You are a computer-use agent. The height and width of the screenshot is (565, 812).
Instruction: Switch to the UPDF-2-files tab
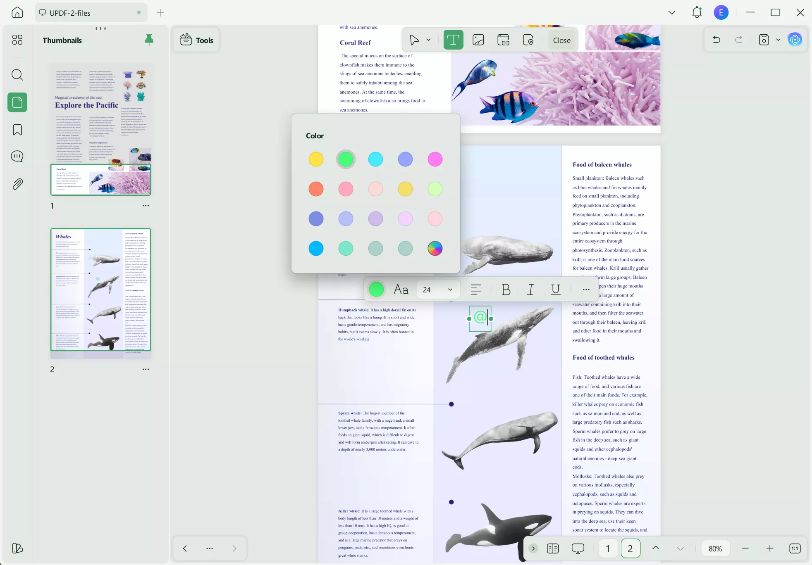90,12
